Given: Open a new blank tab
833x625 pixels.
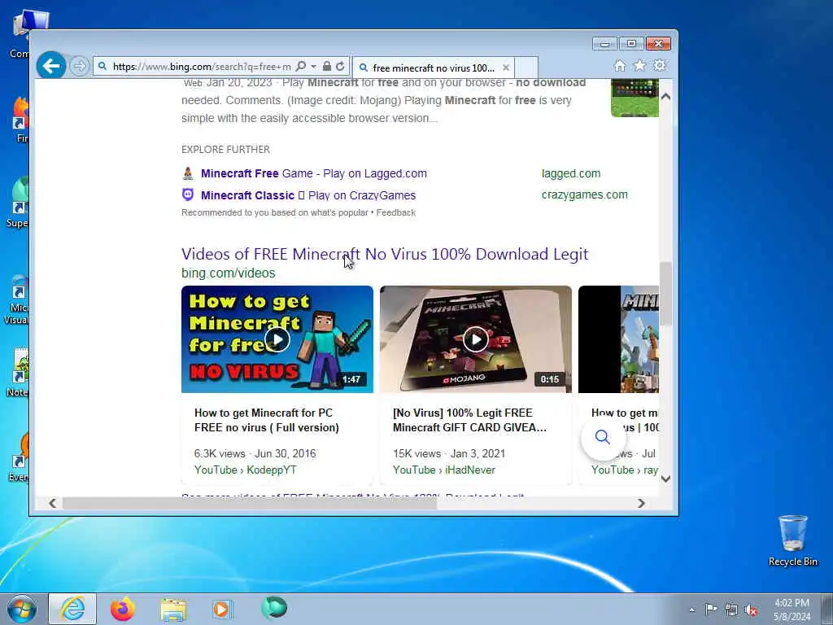Looking at the screenshot, I should [526, 68].
